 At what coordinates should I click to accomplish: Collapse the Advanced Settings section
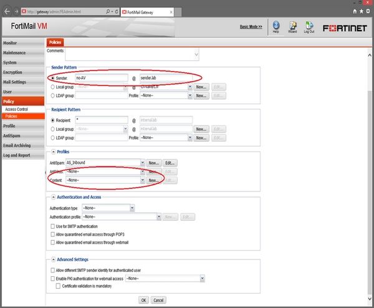[54, 259]
